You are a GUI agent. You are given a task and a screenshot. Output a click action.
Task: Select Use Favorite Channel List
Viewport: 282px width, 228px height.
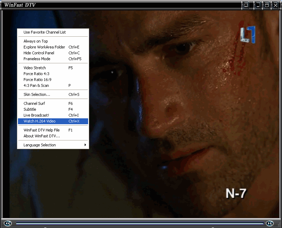(x=53, y=32)
